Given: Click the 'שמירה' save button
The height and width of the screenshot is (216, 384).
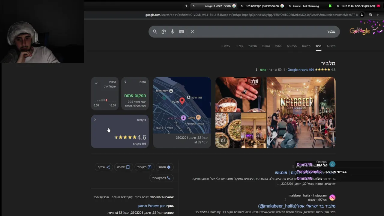Looking at the screenshot, I should [x=123, y=167].
